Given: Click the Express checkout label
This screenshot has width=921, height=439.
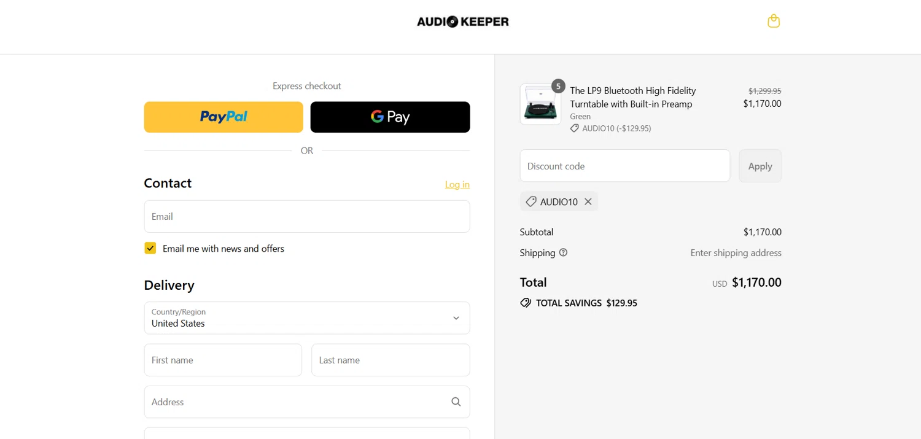Looking at the screenshot, I should coord(307,86).
